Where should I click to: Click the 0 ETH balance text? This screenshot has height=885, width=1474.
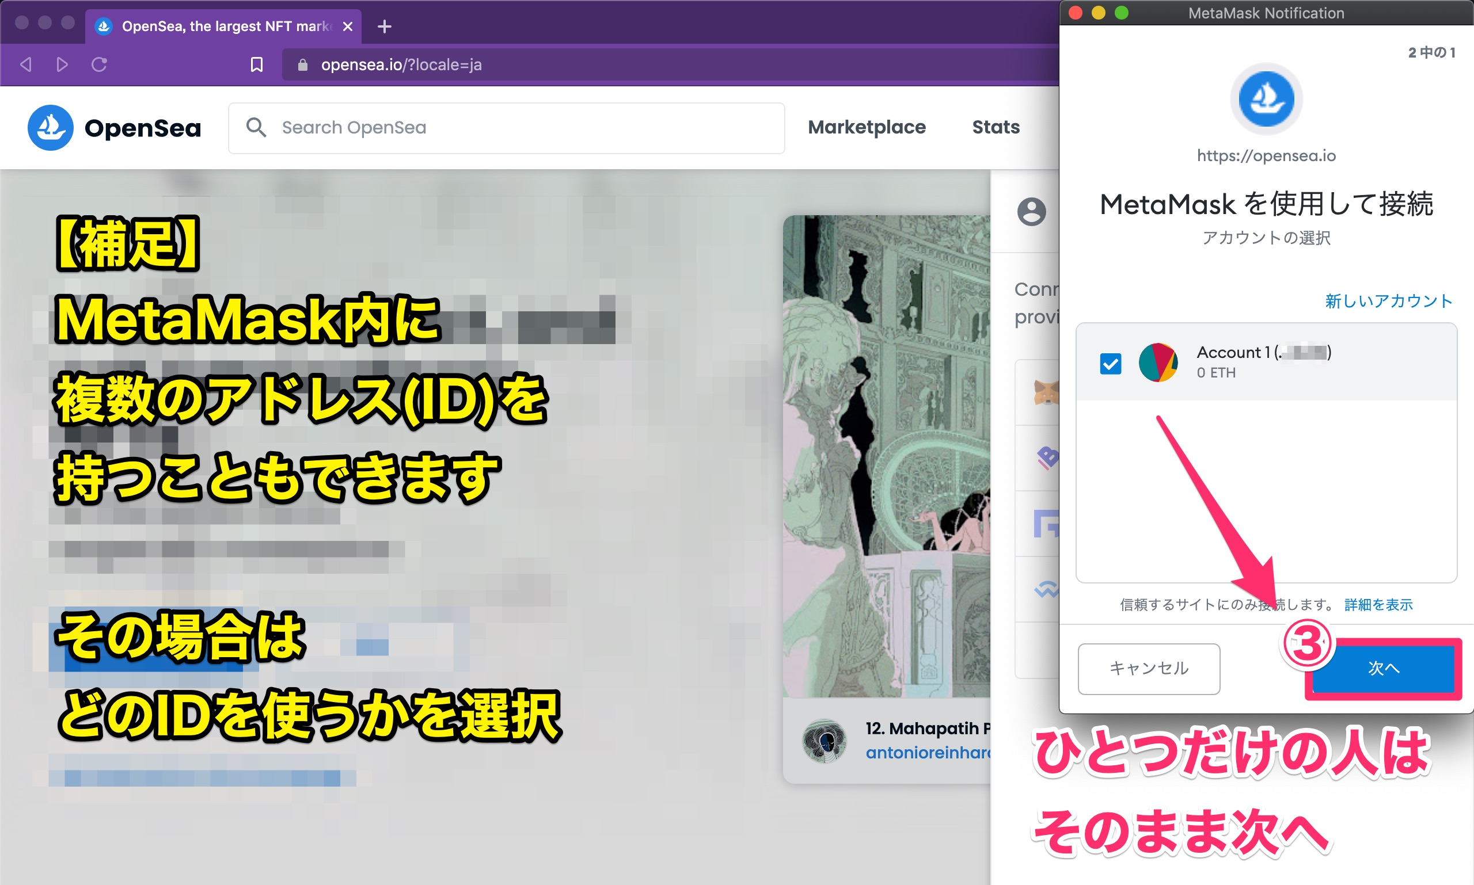pos(1216,372)
